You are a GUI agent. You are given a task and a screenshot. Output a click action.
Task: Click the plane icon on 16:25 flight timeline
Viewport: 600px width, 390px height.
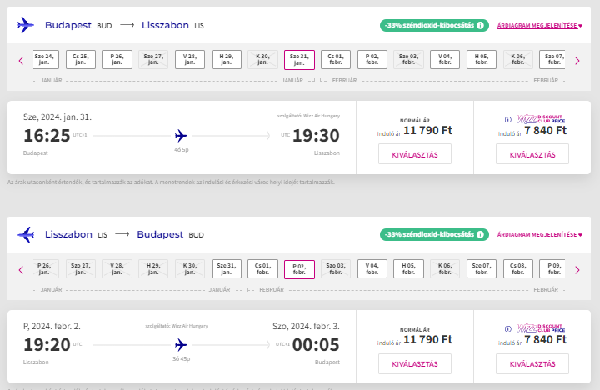[x=182, y=136]
